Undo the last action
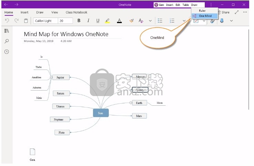The width and height of the screenshot is (254, 166). point(7,21)
